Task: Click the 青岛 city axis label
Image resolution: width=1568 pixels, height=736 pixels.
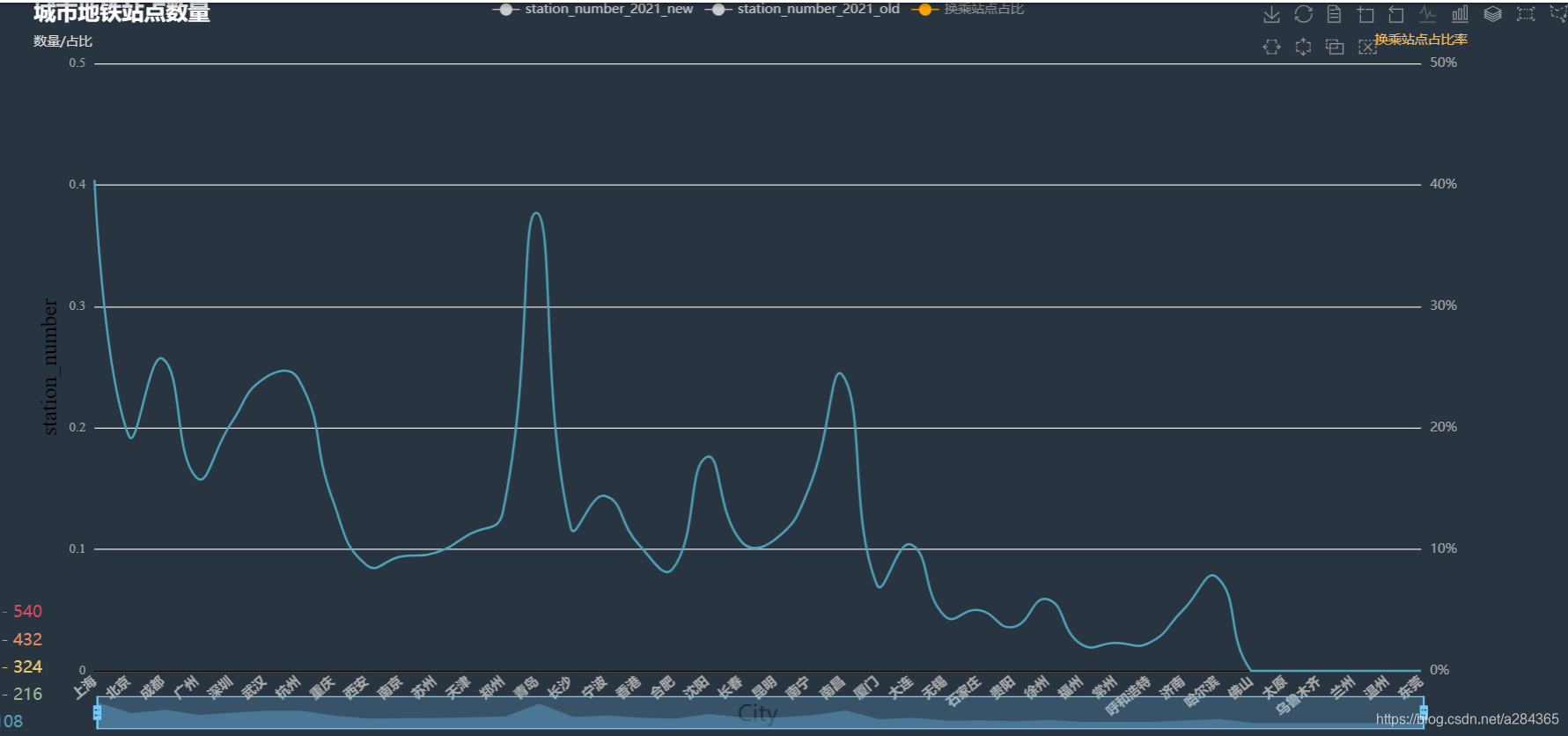Action: 526,687
